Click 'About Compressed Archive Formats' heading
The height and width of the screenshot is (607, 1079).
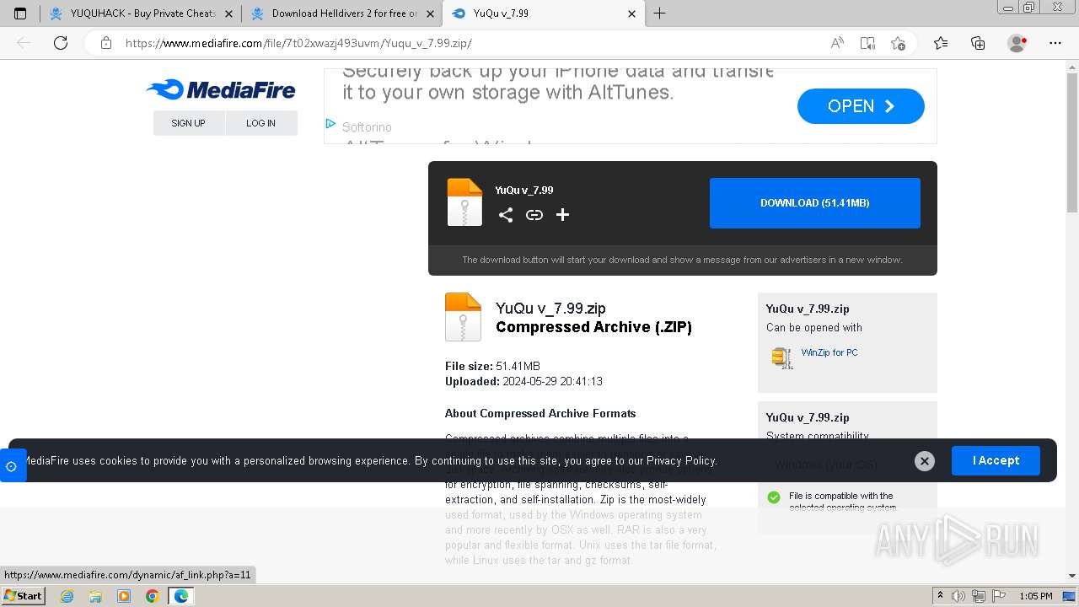point(540,413)
